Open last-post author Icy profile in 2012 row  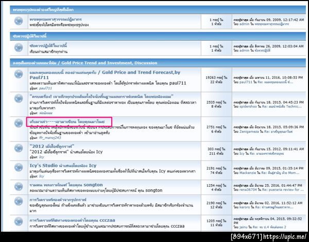click(x=242, y=154)
